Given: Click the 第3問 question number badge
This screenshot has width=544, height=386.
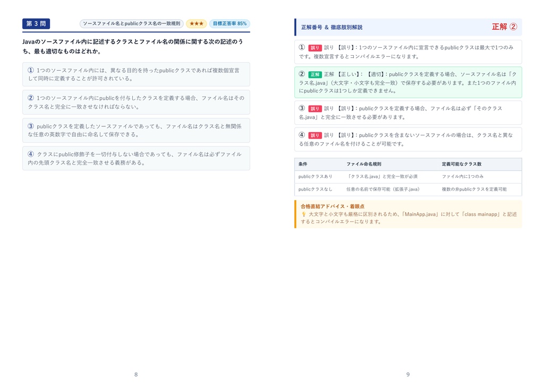Looking at the screenshot, I should [36, 23].
